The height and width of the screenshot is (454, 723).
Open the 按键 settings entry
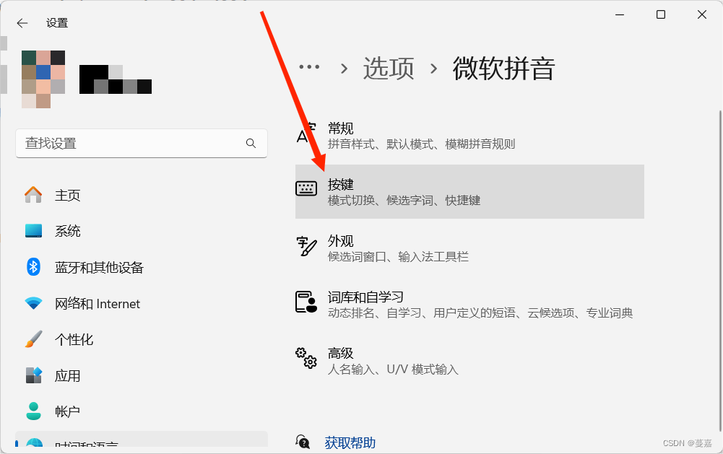pyautogui.click(x=469, y=191)
